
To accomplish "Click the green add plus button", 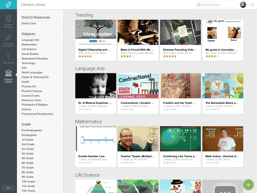I will point(248,185).
